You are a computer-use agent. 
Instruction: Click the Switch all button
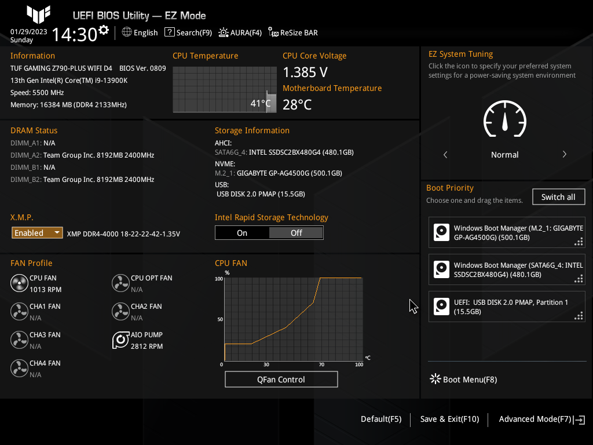(x=558, y=197)
